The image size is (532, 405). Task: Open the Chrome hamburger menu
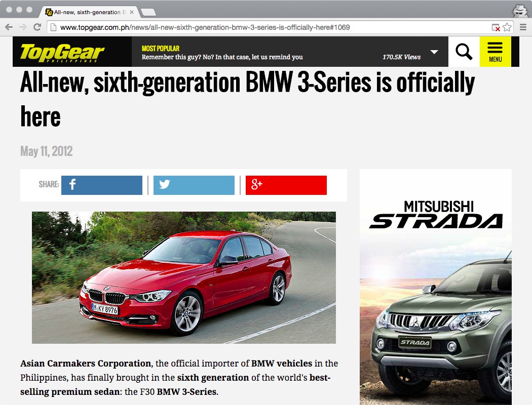click(523, 27)
